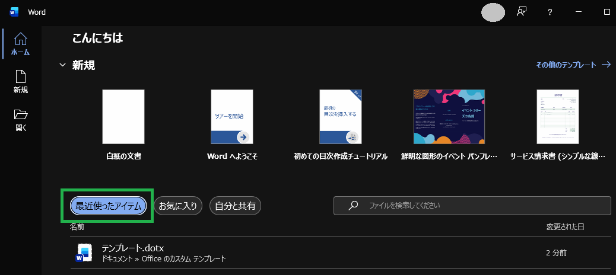Open the Word へようこそ tour template

[x=232, y=124]
